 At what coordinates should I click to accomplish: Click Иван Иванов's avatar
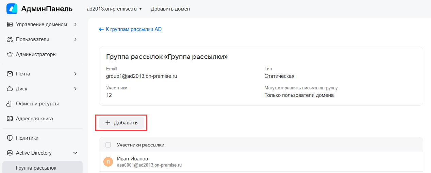click(108, 162)
